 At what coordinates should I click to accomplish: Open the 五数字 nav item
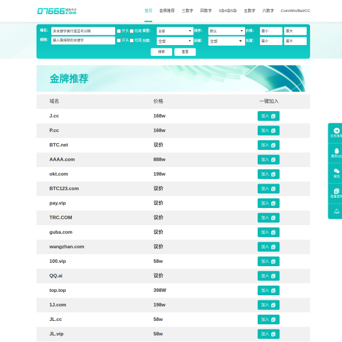[x=250, y=11]
